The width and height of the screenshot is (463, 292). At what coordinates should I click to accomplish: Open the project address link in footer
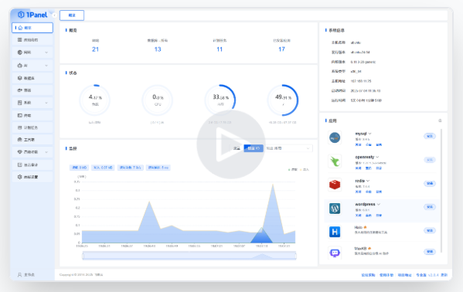(x=404, y=275)
